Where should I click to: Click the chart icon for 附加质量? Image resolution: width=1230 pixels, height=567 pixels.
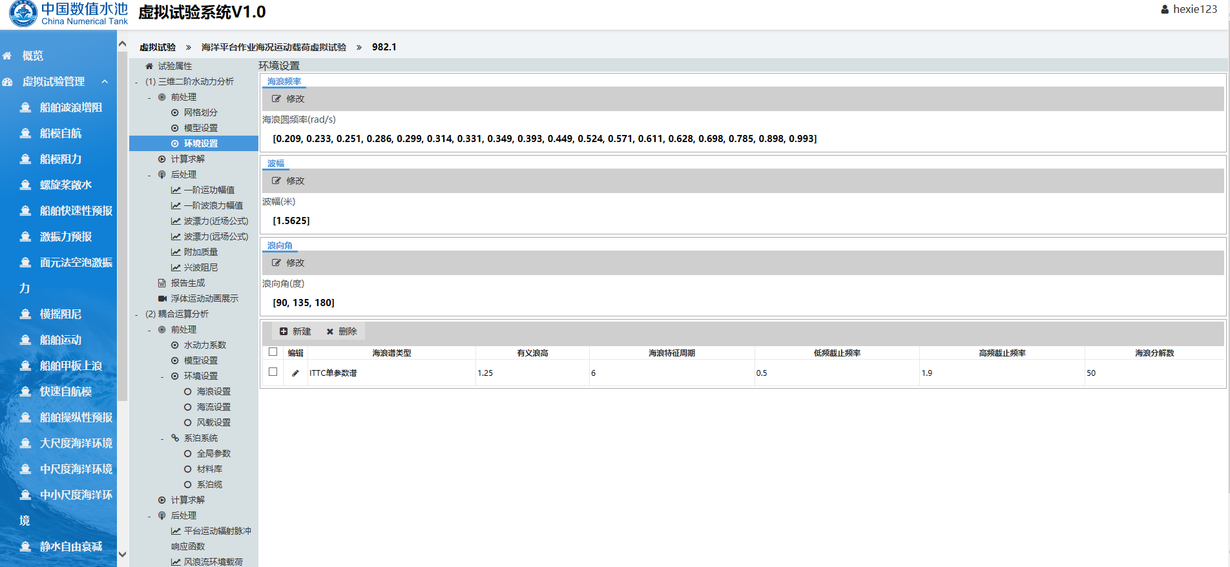175,252
